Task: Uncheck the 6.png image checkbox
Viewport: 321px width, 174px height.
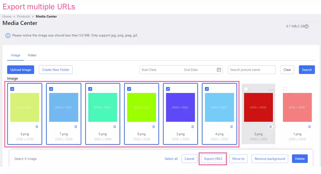Action: (12, 89)
